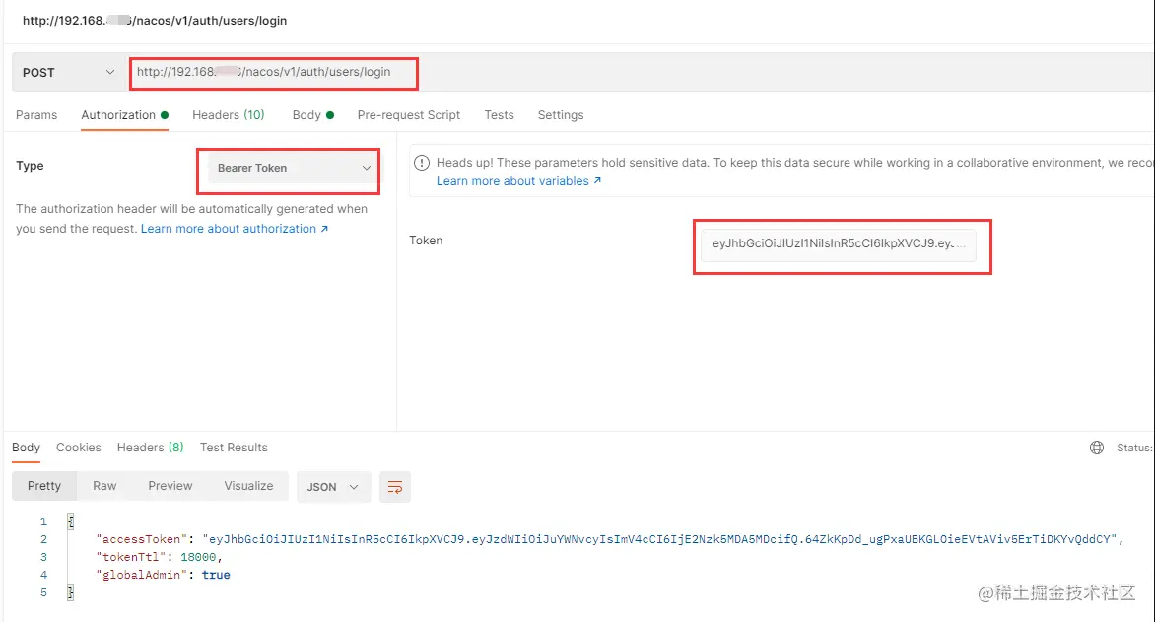Open the request Body tab
This screenshot has height=622, width=1155.
313,115
